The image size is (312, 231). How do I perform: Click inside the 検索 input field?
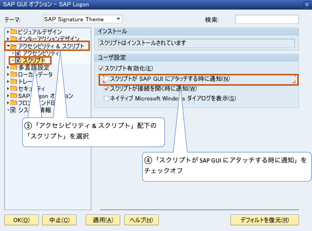pos(267,19)
